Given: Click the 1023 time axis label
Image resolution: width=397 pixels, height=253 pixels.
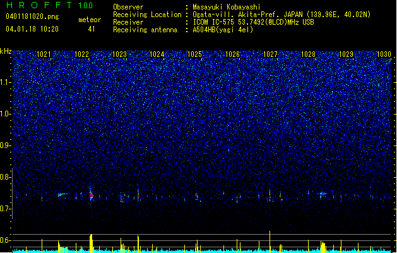Looking at the screenshot, I should click(119, 54).
